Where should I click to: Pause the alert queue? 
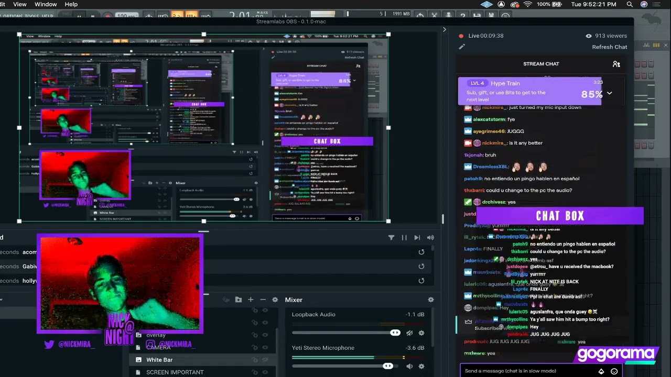(x=404, y=237)
